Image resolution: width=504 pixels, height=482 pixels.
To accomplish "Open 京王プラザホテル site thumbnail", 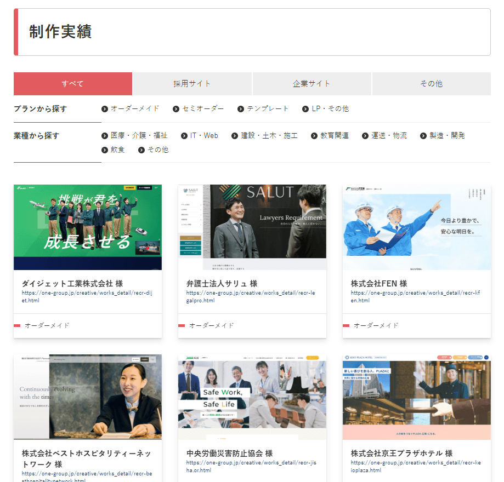I will (x=417, y=397).
